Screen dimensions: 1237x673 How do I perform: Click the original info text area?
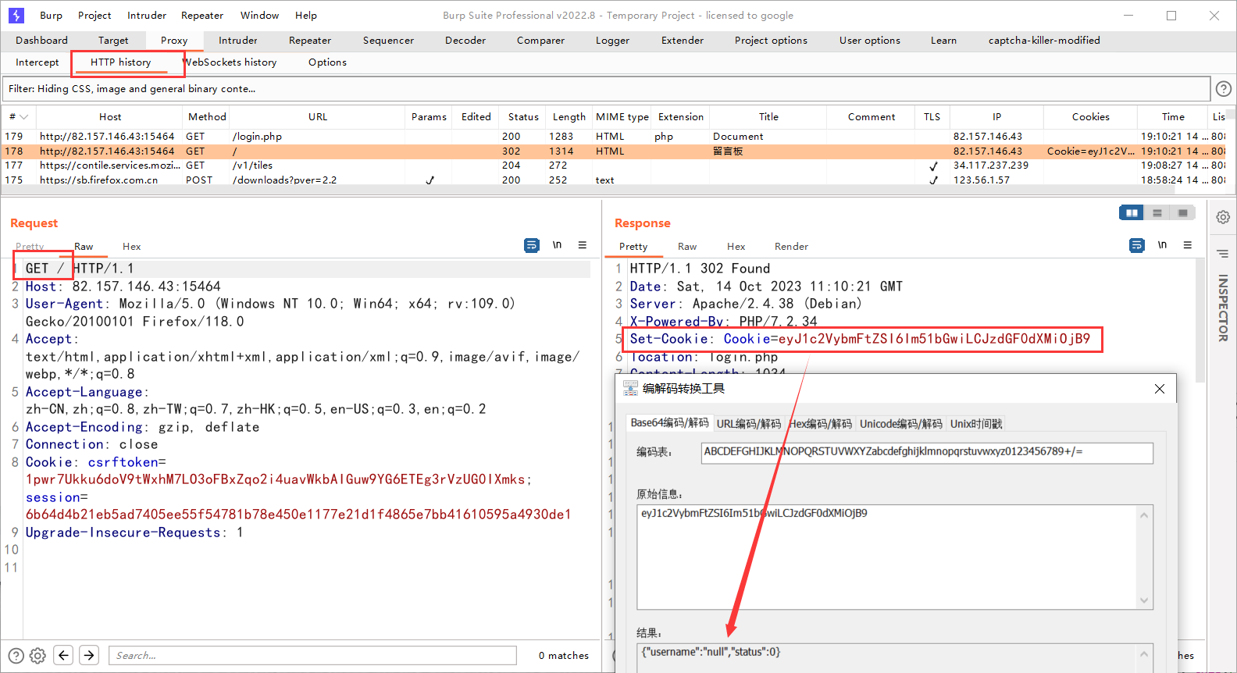[x=887, y=557]
